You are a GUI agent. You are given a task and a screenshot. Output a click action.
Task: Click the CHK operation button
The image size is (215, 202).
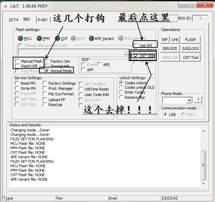click(x=175, y=40)
